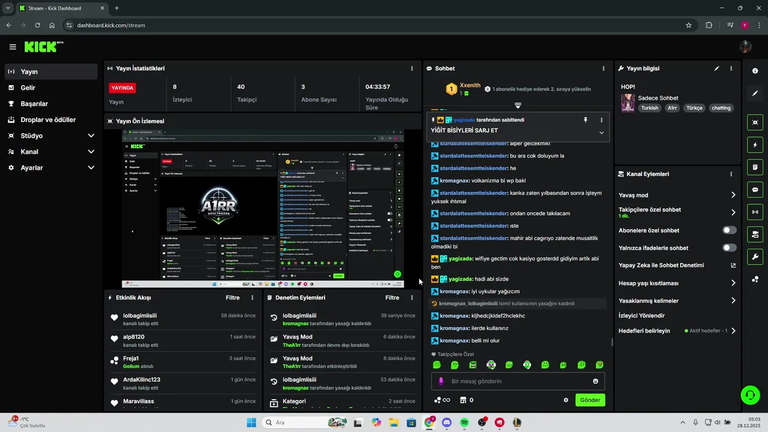Select Gelir in the left sidebar
Screen dimensions: 768x432
tap(51, 88)
